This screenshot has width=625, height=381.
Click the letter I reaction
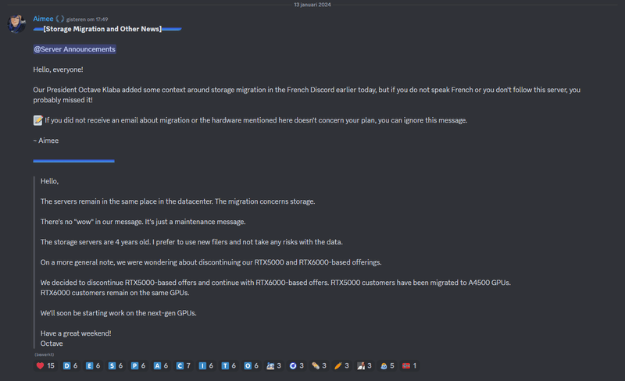click(x=206, y=366)
